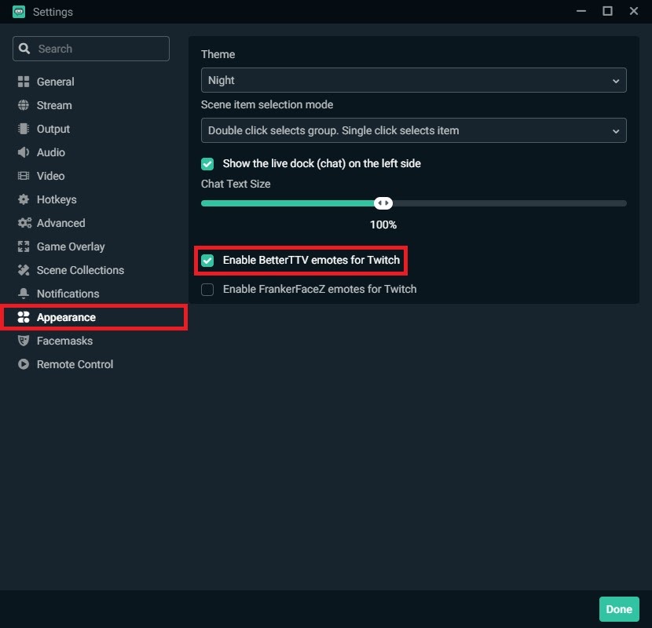Click the Chat Text Size label
This screenshot has height=628, width=652.
click(236, 184)
